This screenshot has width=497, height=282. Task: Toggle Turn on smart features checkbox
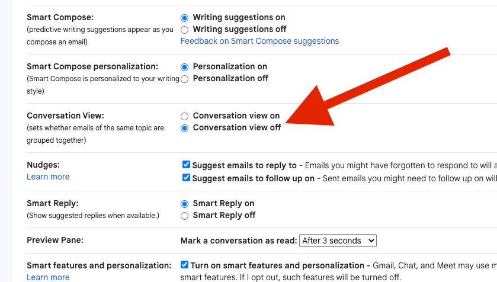tap(185, 265)
